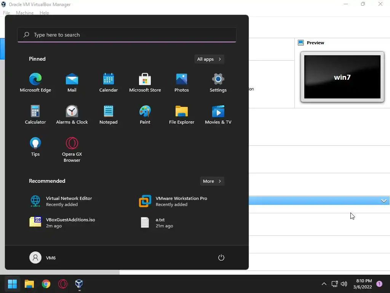
Task: Collapse the highlighted blue section chevron in VirtualBox
Action: coord(384,201)
